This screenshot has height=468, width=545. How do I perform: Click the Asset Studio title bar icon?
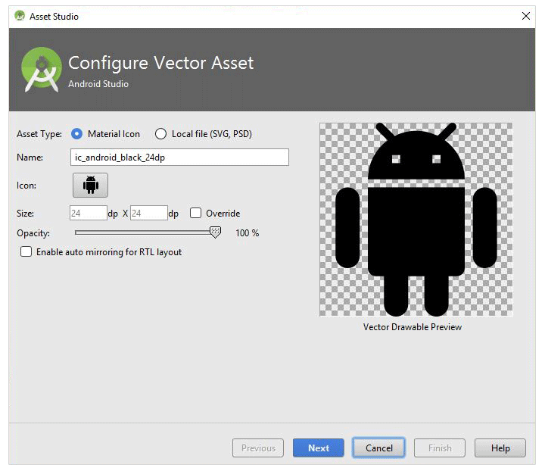pos(20,16)
